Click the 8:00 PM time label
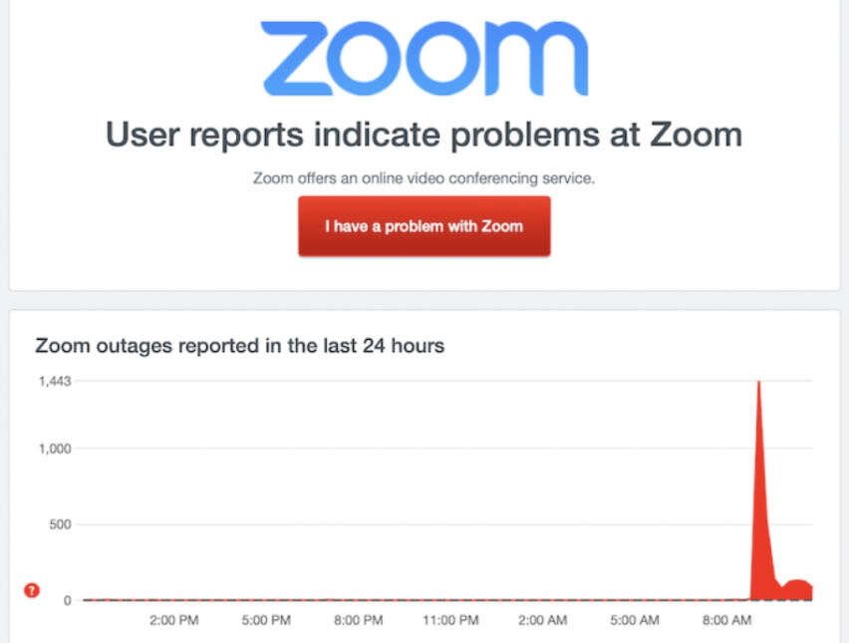Screen dimensions: 849x643 [x=359, y=621]
